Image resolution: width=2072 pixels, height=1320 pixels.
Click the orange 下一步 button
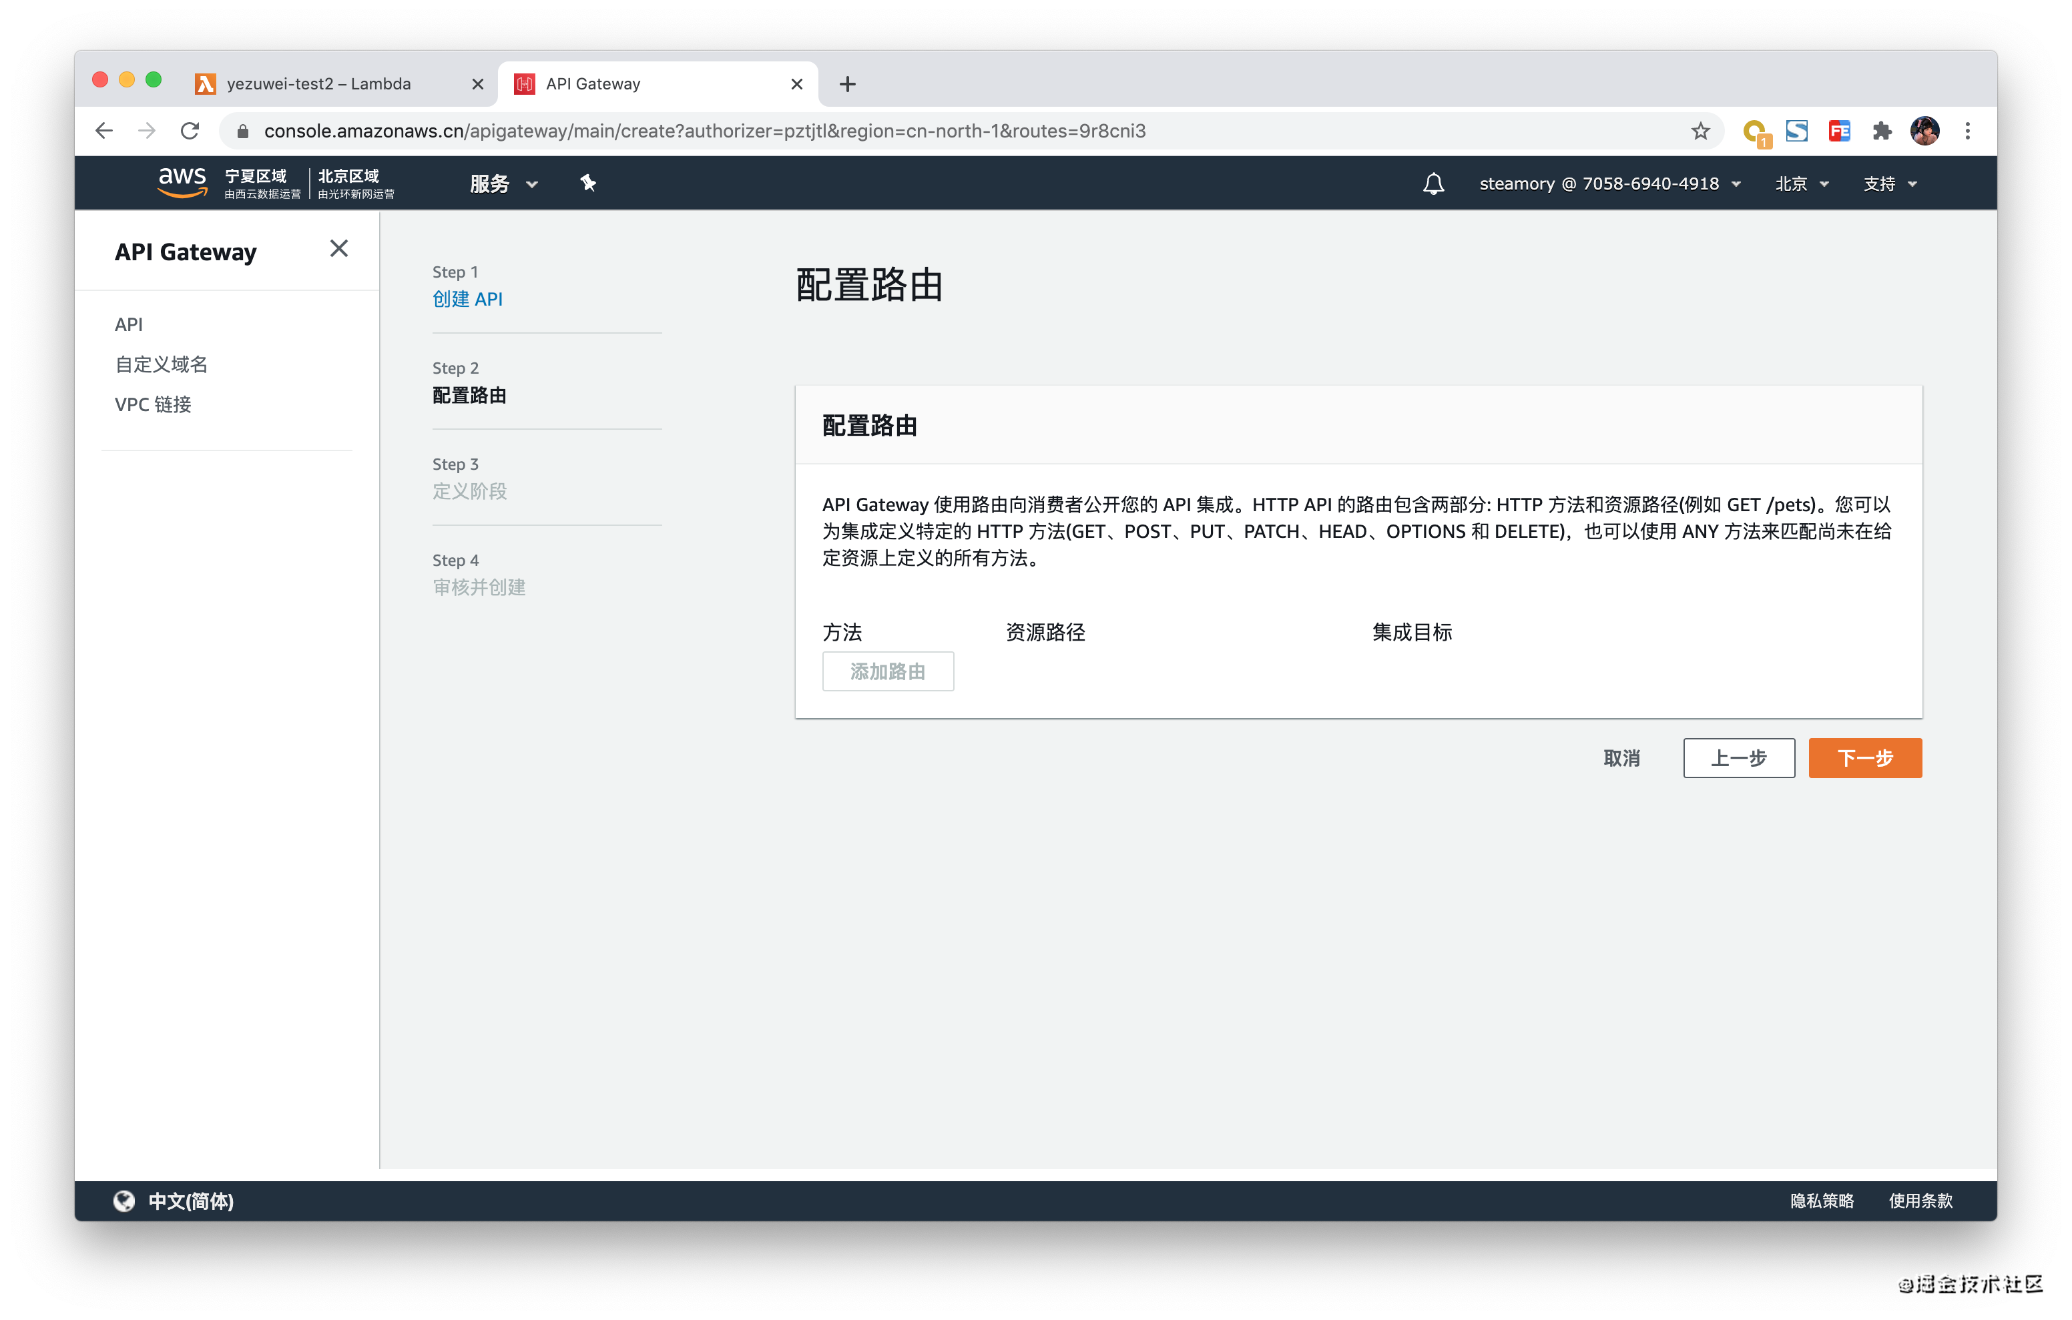point(1864,757)
